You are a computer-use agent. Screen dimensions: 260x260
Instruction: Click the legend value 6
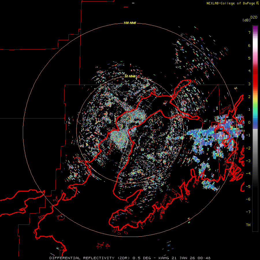(249, 45)
